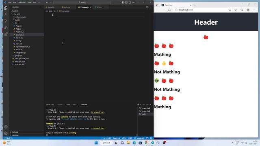Click errors and warnings status indicator
This screenshot has width=260, height=146.
8,138
